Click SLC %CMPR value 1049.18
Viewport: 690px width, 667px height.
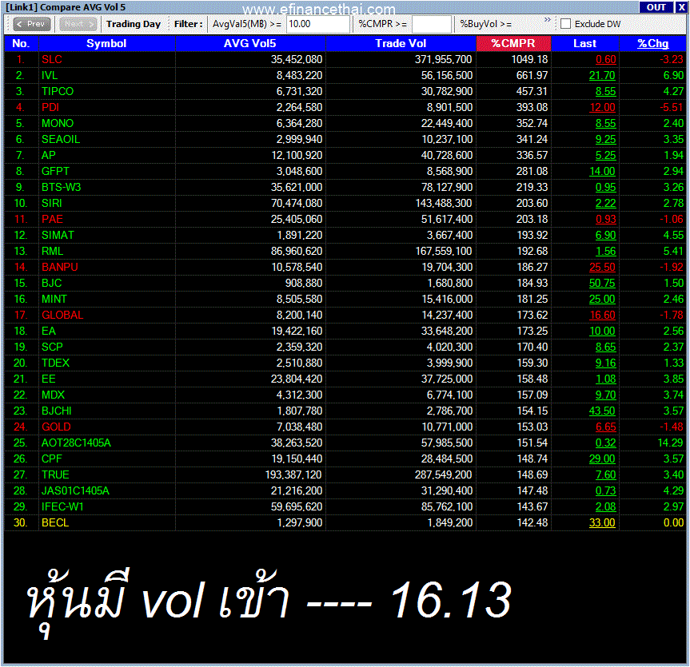point(530,59)
